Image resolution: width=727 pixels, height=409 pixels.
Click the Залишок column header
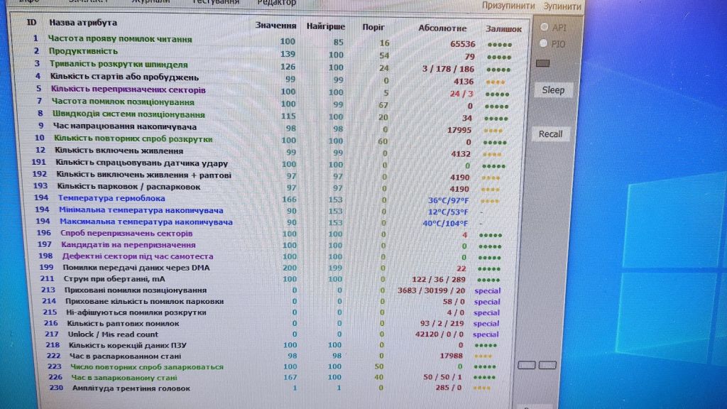coord(503,28)
